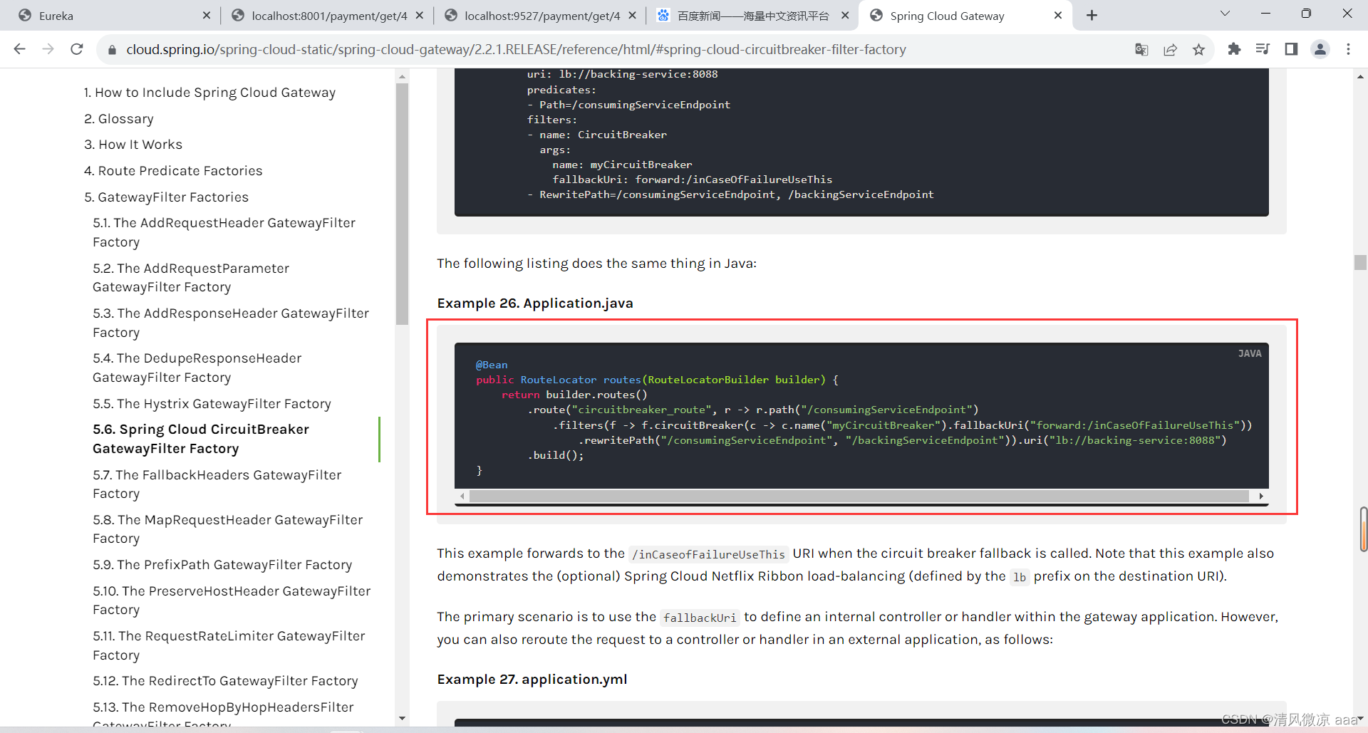Go to 5.9 PrefixPath GatewayFilter Factory
The width and height of the screenshot is (1368, 733).
222,565
